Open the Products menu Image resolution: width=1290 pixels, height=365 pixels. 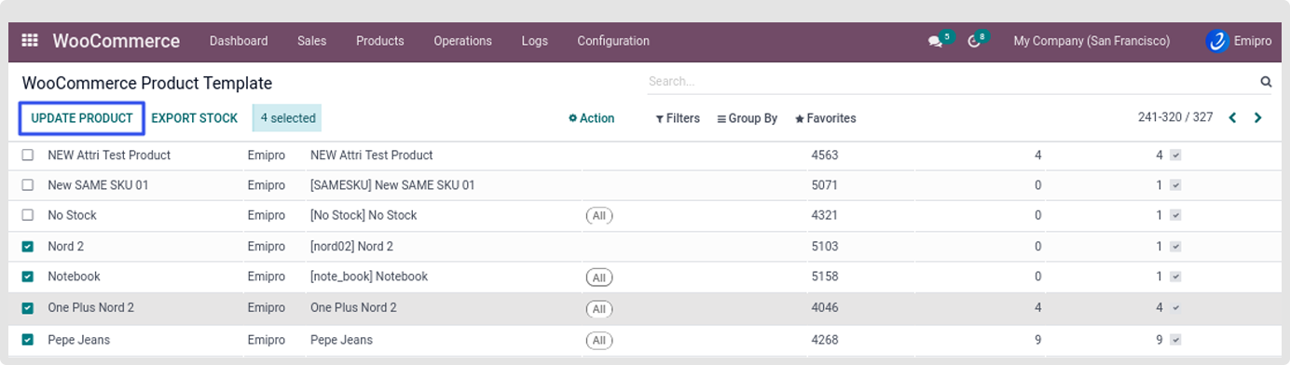coord(380,41)
